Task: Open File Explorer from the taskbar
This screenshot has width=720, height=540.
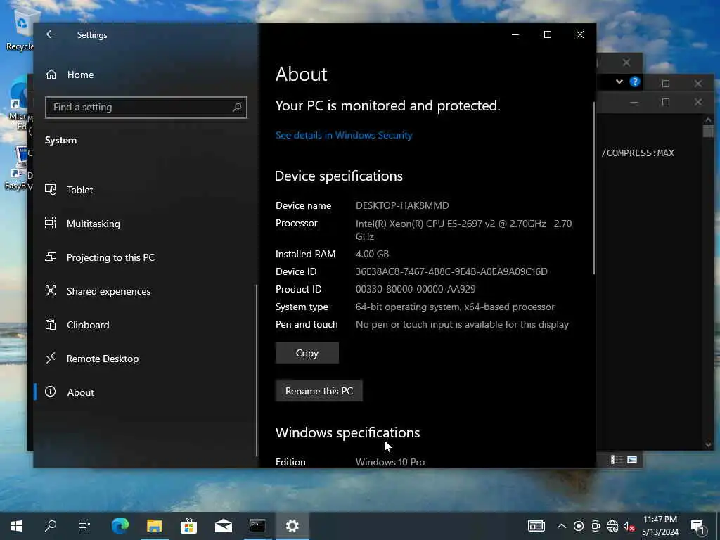Action: tap(154, 526)
